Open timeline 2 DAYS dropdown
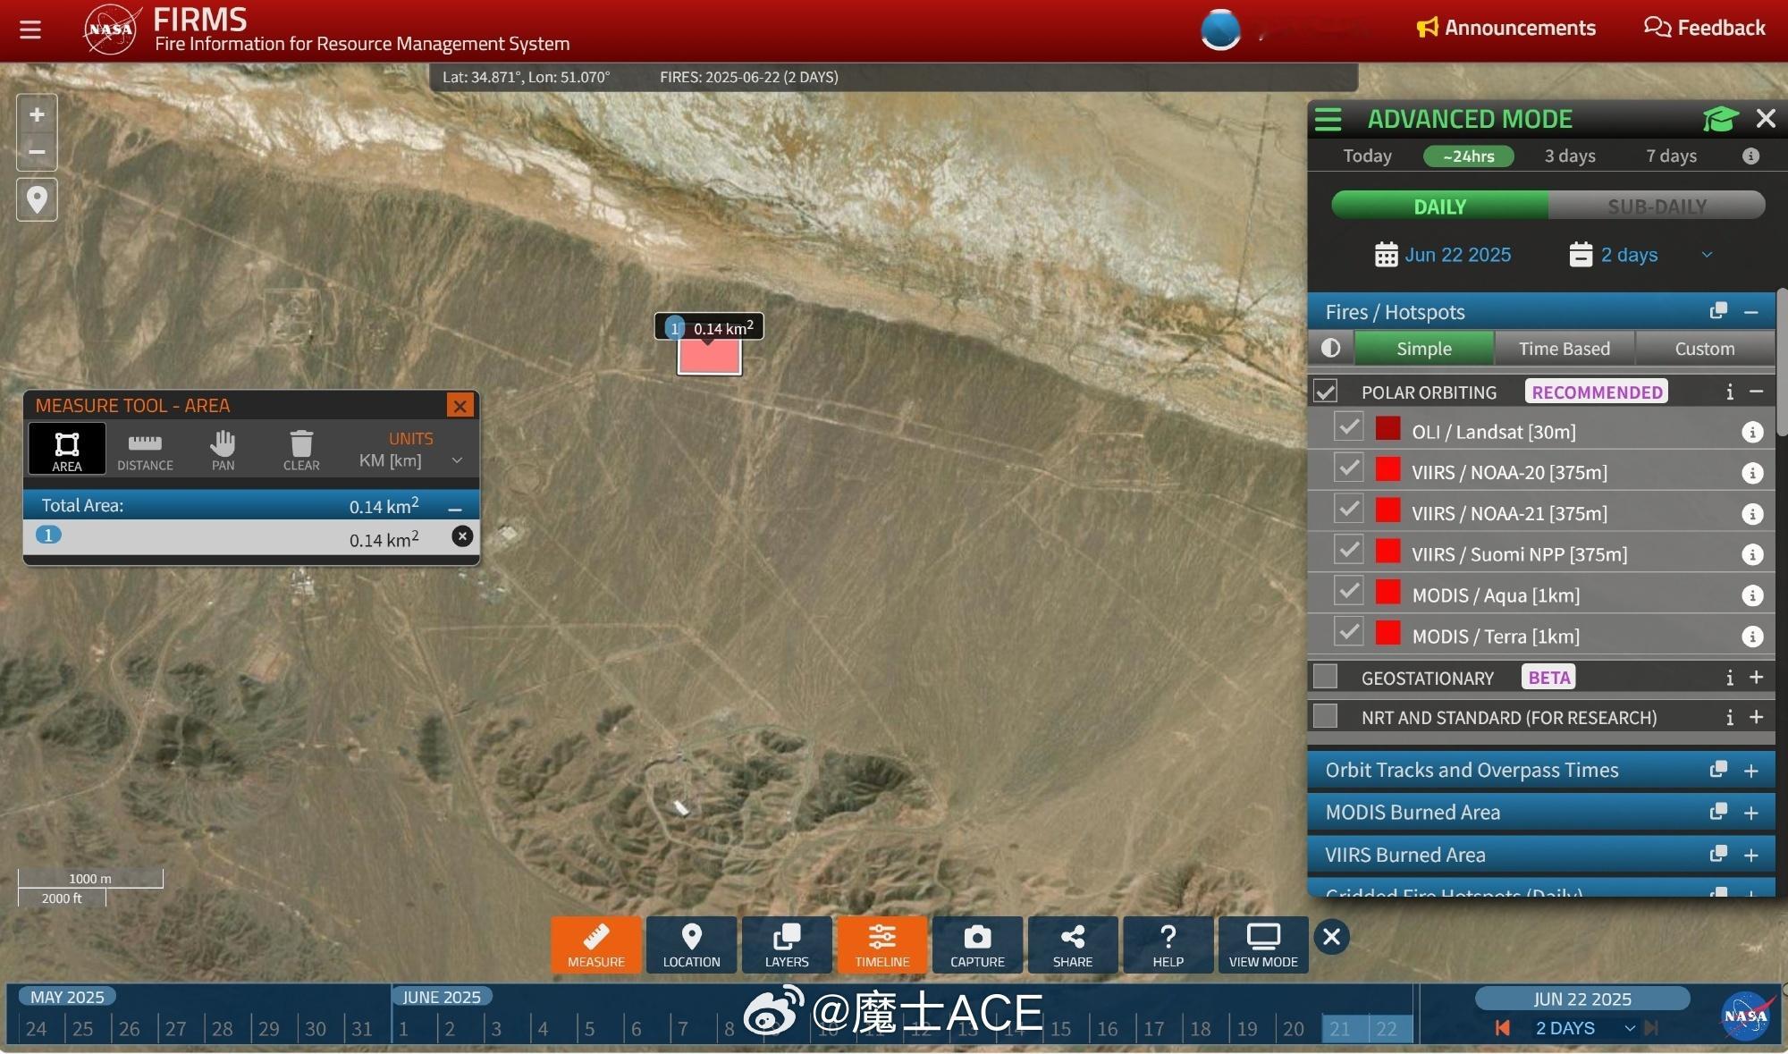This screenshot has width=1788, height=1054. coord(1585,1028)
